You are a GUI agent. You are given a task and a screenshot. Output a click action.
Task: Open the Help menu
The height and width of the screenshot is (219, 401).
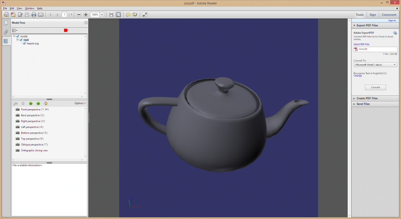(x=40, y=8)
